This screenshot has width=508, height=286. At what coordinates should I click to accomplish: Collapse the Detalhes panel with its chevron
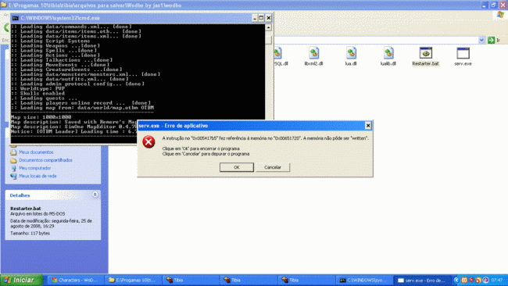(95, 195)
